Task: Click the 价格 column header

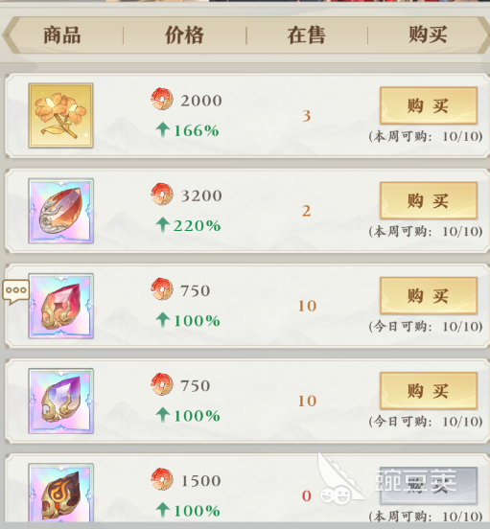Action: pos(184,35)
